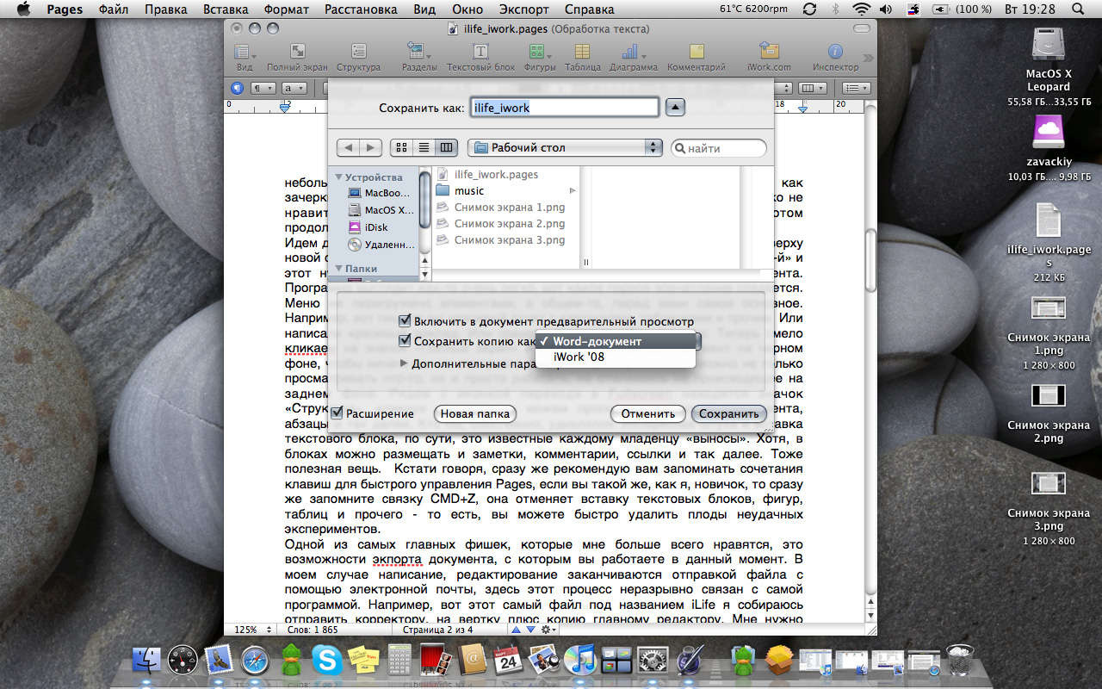Click the sidebar scrollbar in save dialog
Viewport: 1102px width, 689px height.
(424, 200)
